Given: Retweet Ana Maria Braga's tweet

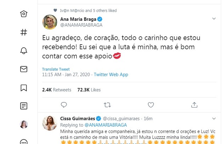Looking at the screenshot, I should tap(107, 104).
